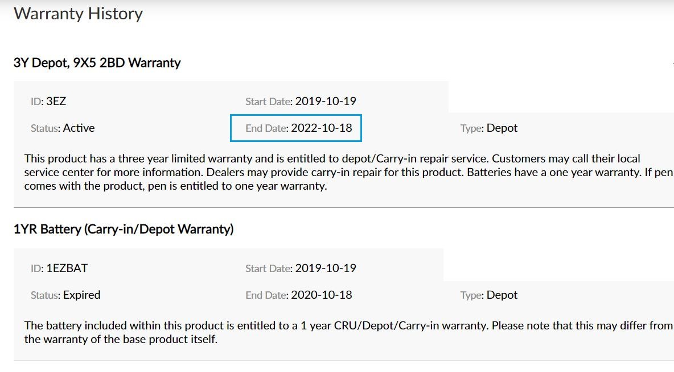The width and height of the screenshot is (674, 372).
Task: Click Type: Depot in the 3EZ warranty
Action: pos(489,128)
